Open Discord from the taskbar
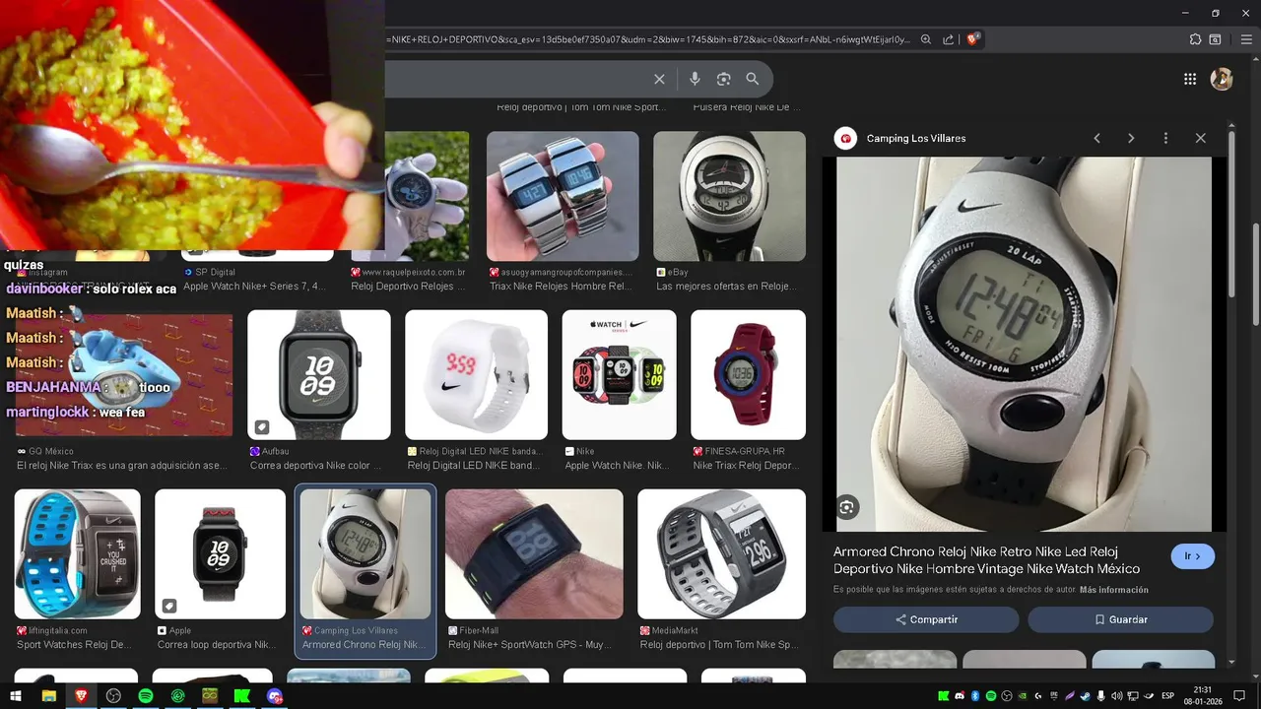1261x709 pixels. point(275,696)
